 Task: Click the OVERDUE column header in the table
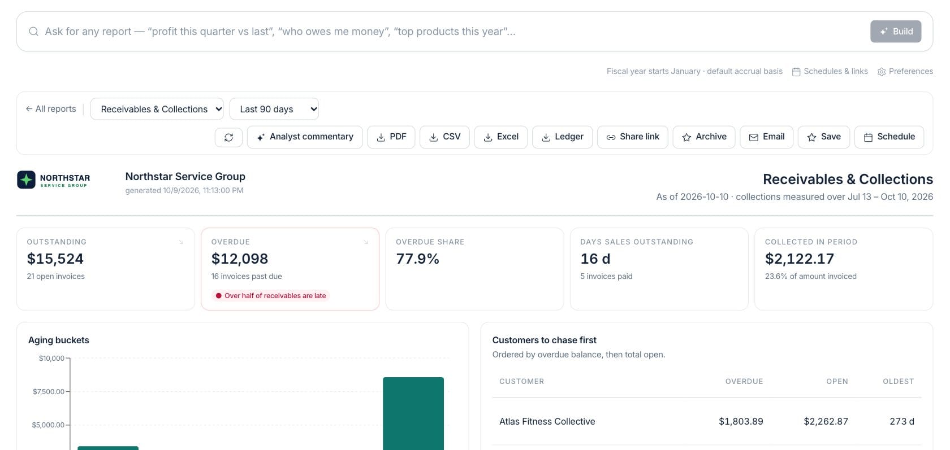744,382
